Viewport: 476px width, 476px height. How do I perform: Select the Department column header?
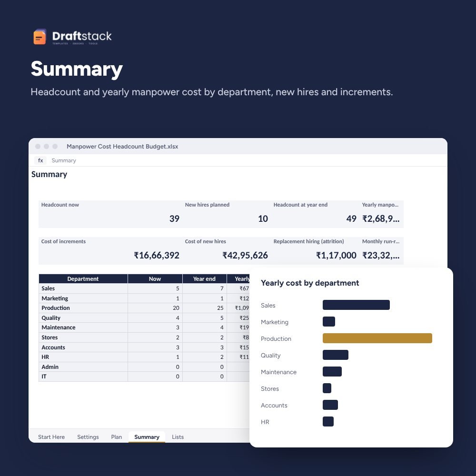83,278
